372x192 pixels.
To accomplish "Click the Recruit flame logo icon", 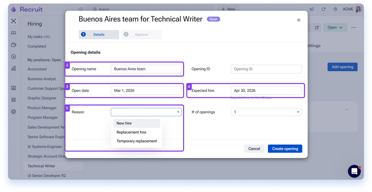I will (x=13, y=9).
